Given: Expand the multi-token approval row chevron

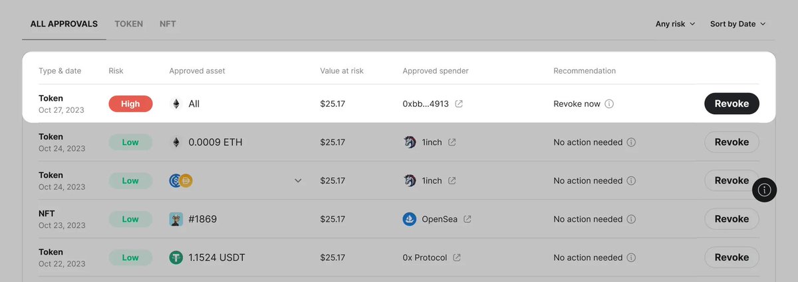Looking at the screenshot, I should pos(298,180).
